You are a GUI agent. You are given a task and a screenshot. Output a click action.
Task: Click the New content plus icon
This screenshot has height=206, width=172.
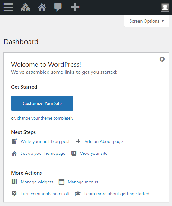(75, 7)
